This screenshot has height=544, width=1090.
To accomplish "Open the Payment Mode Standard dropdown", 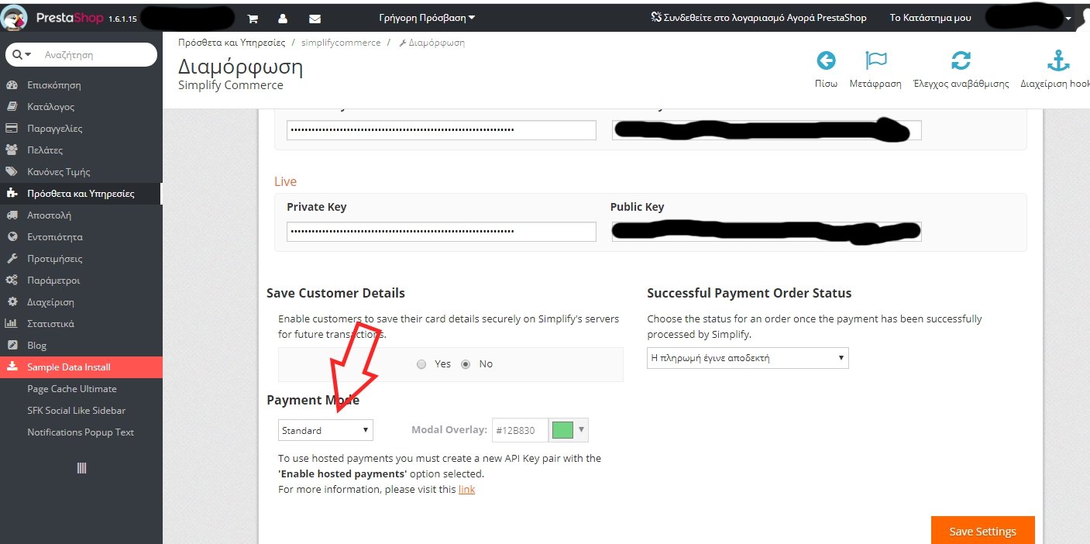I will pyautogui.click(x=325, y=430).
